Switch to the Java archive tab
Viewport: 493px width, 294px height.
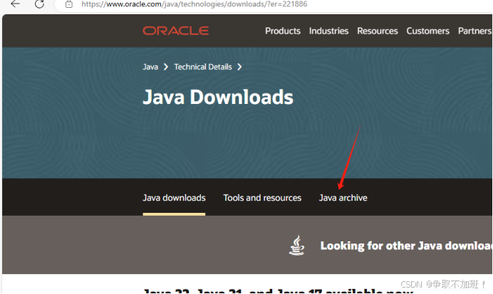tap(343, 198)
